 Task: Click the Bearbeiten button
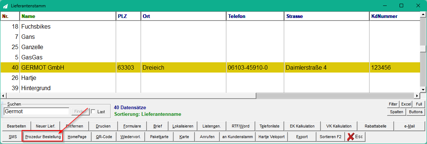pyautogui.click(x=16, y=126)
